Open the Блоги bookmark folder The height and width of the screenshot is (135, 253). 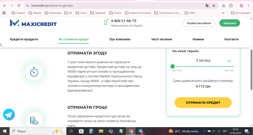pyautogui.click(x=81, y=13)
